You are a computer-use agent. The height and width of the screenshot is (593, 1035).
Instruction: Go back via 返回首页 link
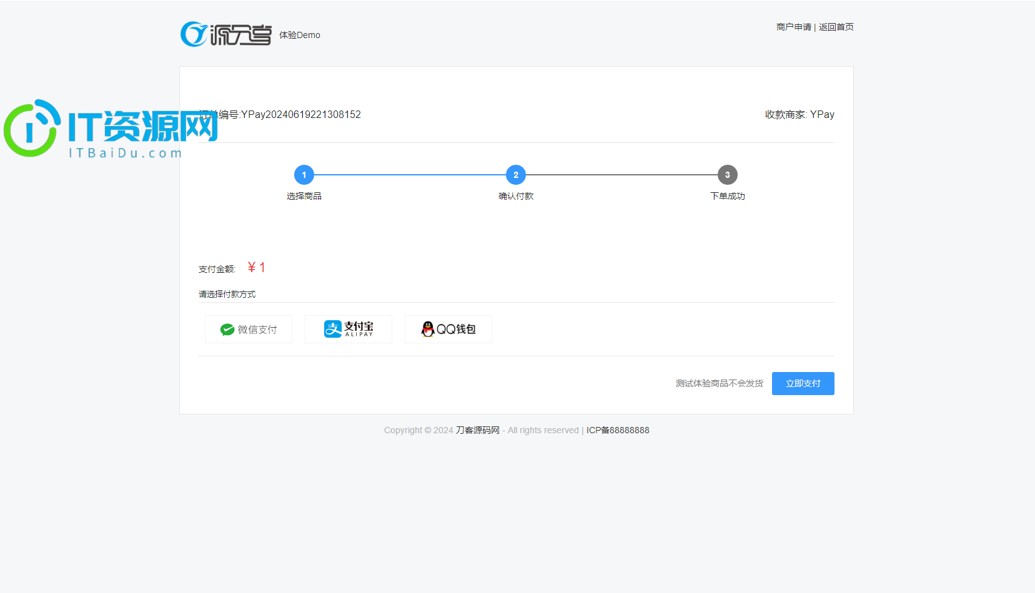pos(836,27)
